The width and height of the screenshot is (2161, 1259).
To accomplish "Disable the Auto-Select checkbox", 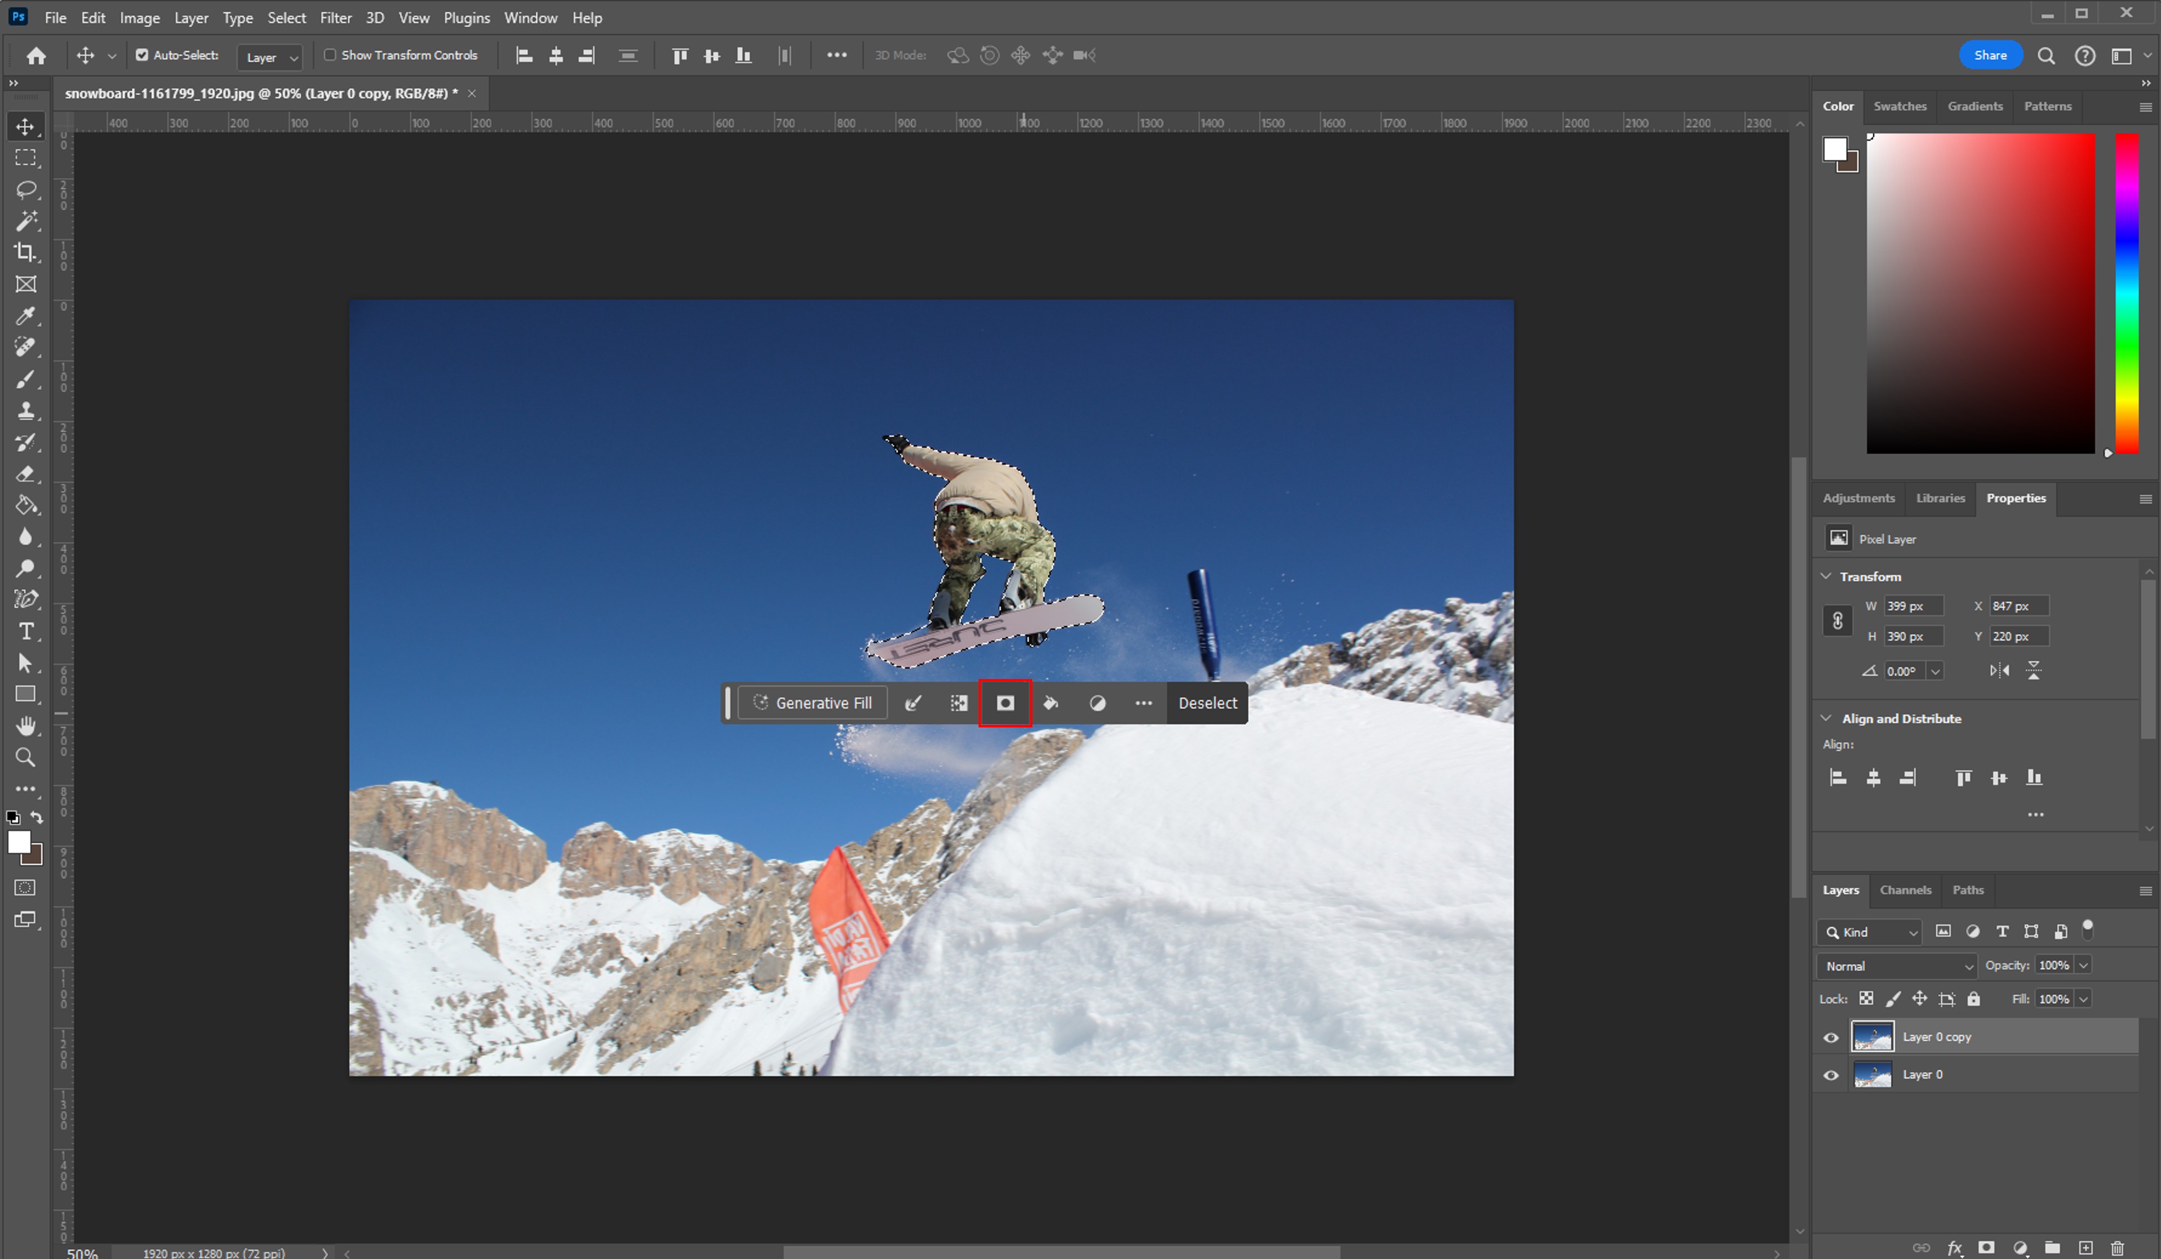I will pos(142,55).
